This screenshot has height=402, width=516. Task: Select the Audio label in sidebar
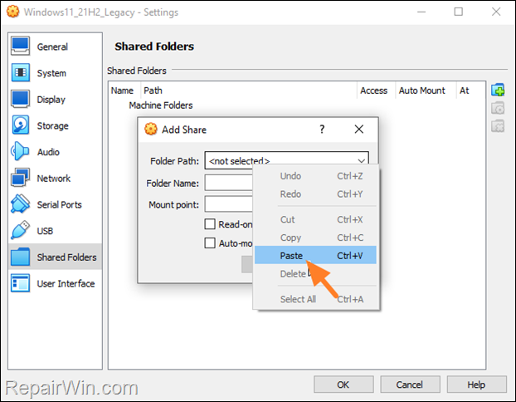[48, 152]
